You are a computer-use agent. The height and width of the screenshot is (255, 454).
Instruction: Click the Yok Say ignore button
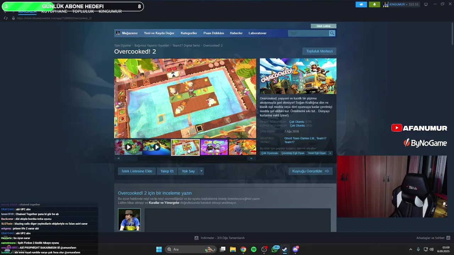(188, 171)
